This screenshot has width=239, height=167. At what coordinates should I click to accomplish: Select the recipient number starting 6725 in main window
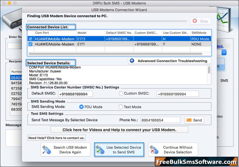tap(16, 88)
